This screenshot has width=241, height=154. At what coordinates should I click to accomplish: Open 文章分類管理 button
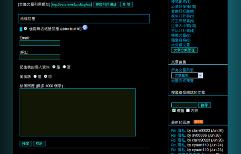[x=184, y=50]
